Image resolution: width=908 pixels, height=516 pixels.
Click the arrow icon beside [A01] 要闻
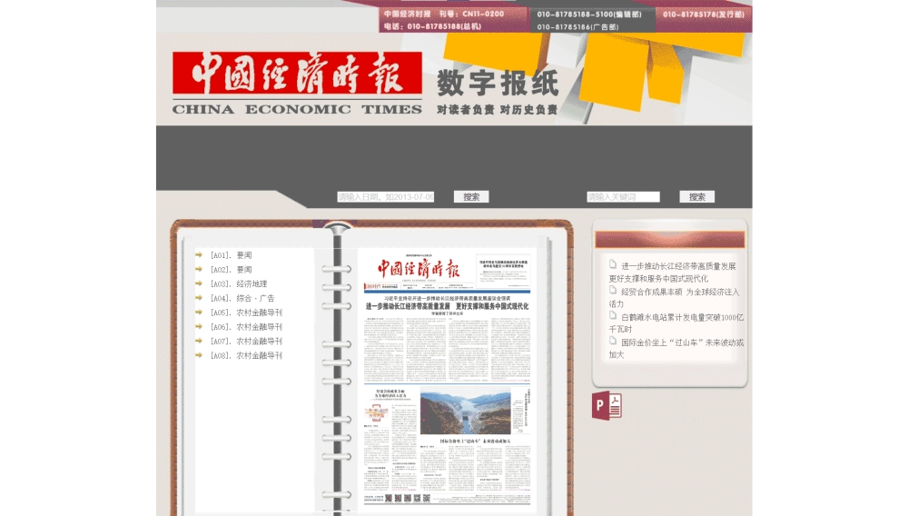tap(199, 254)
